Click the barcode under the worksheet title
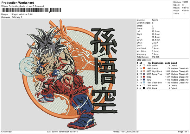 click(x=31, y=10)
